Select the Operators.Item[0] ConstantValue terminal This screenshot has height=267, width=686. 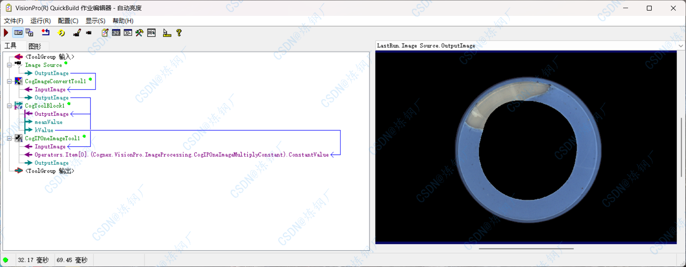182,155
